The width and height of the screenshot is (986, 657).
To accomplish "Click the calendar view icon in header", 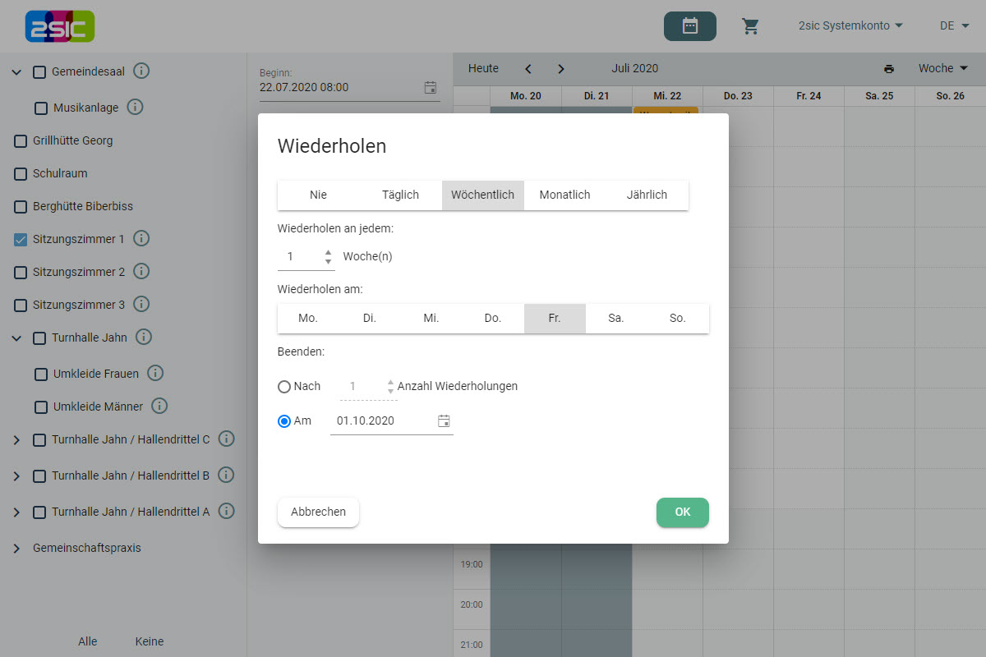I will [x=689, y=26].
